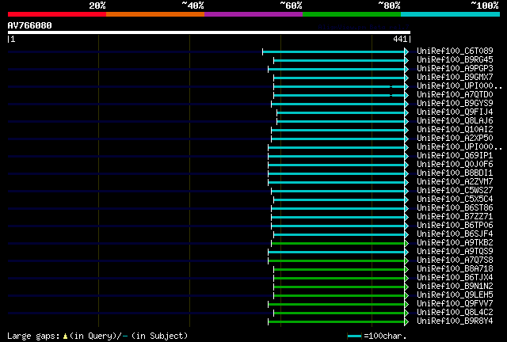Select hit UniRef100_Q0J0F6
The width and height of the screenshot is (507, 342).
click(455, 165)
